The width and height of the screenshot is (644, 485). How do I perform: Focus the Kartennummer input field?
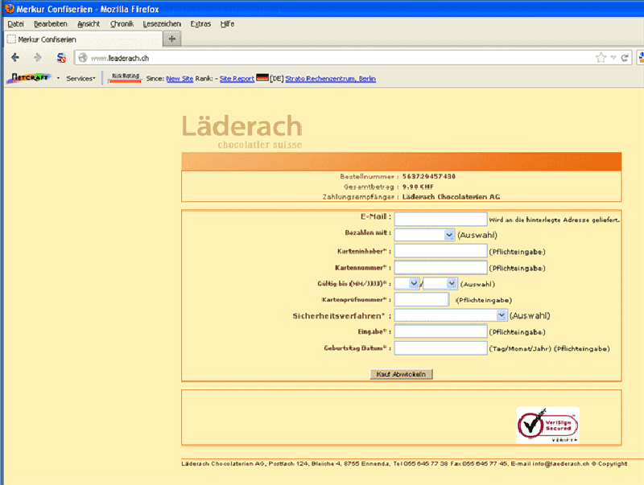coord(440,268)
